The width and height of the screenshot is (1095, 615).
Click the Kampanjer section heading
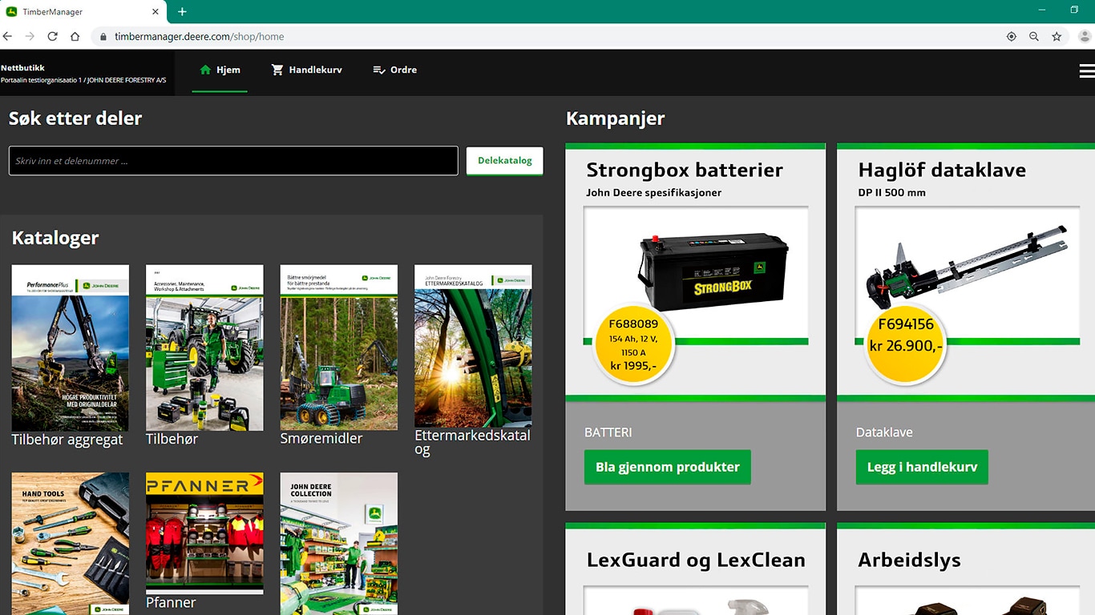(x=616, y=119)
